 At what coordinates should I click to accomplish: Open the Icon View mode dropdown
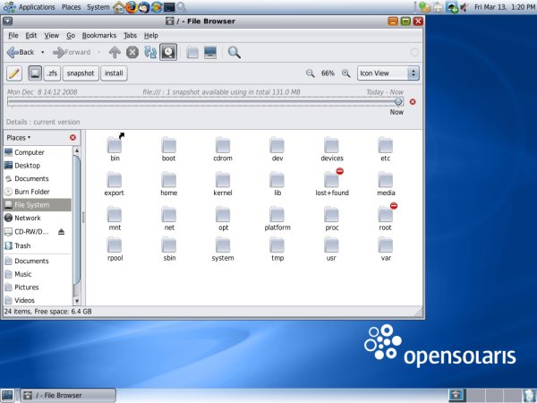click(x=388, y=73)
